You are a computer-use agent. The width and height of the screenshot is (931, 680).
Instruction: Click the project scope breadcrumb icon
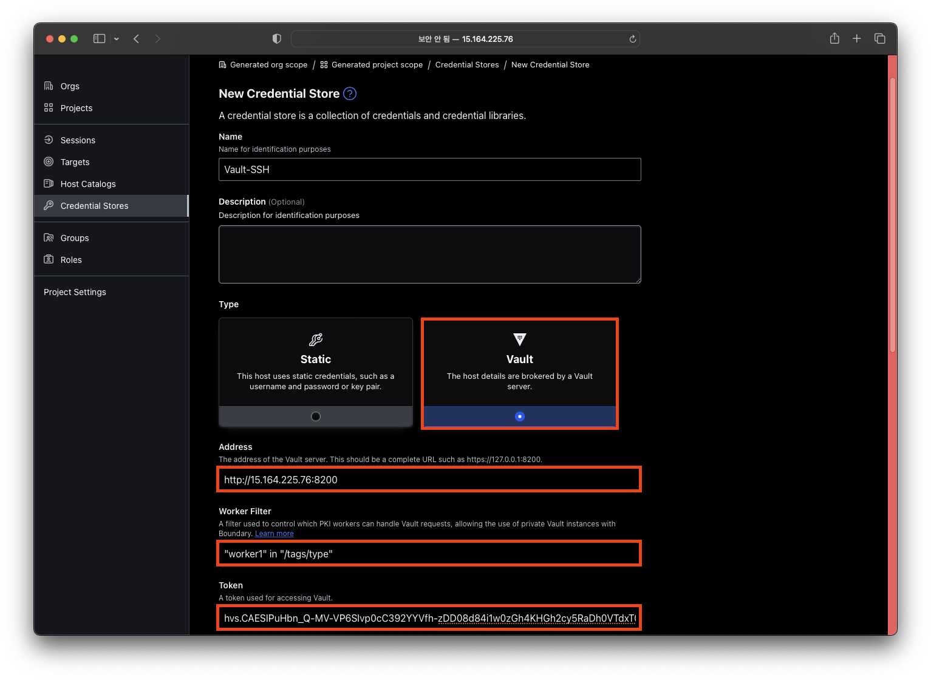[324, 65]
